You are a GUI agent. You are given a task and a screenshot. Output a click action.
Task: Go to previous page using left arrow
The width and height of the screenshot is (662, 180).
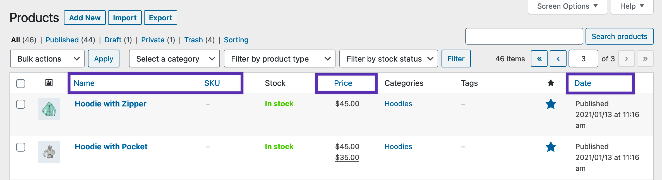(558, 59)
